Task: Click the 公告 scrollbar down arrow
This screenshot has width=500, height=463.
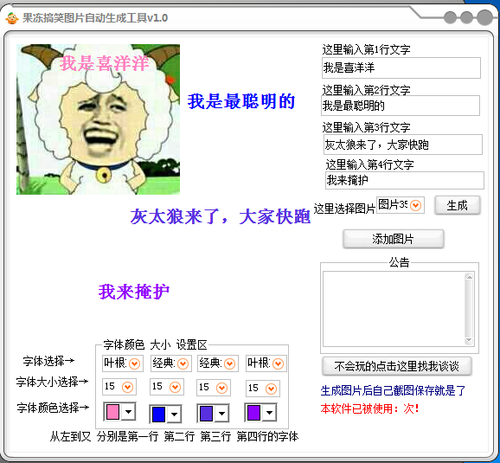Action: point(469,340)
